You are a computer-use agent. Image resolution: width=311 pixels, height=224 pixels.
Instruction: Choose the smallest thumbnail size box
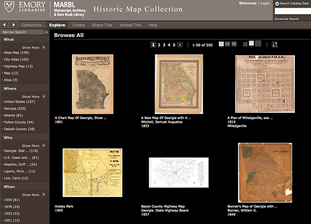tap(246, 45)
